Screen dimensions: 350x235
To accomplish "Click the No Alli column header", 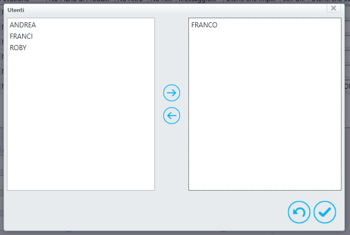I will click(x=161, y=1).
